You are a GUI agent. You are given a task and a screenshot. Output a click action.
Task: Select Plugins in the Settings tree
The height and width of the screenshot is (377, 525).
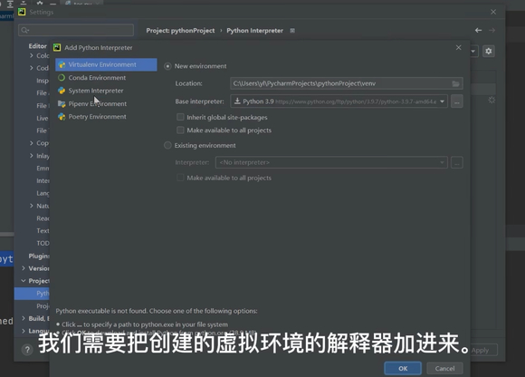click(39, 256)
